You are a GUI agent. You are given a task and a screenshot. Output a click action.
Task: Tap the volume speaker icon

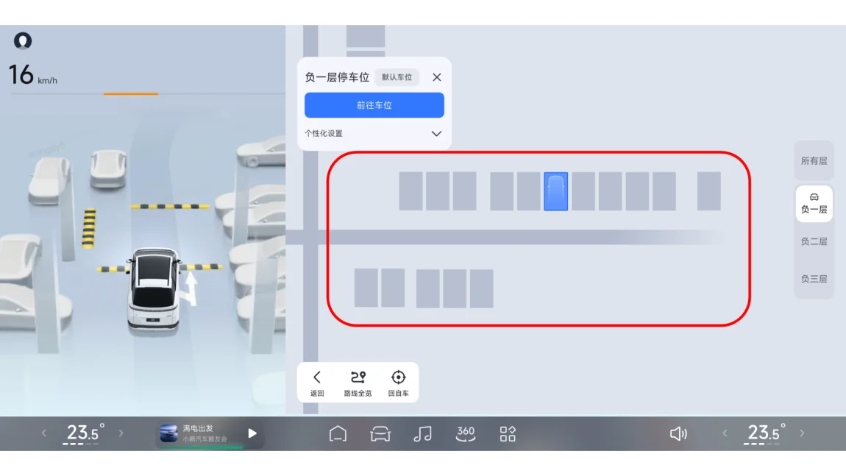[678, 434]
